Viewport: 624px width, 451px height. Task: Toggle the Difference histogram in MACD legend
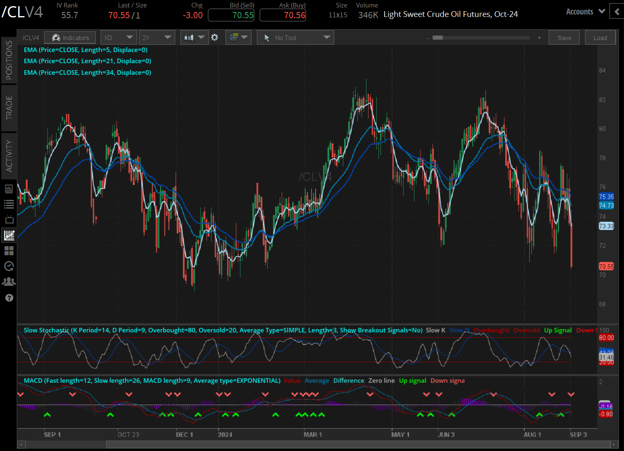(348, 380)
